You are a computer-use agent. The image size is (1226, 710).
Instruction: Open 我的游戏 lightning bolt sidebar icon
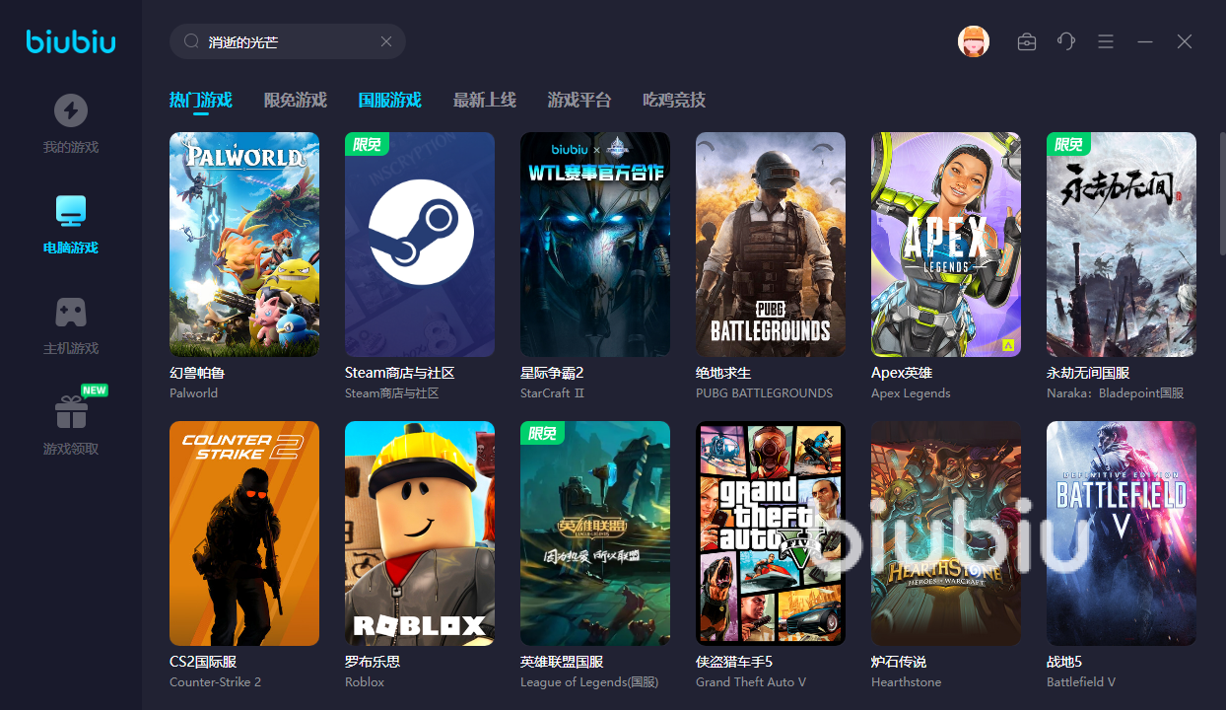coord(70,110)
